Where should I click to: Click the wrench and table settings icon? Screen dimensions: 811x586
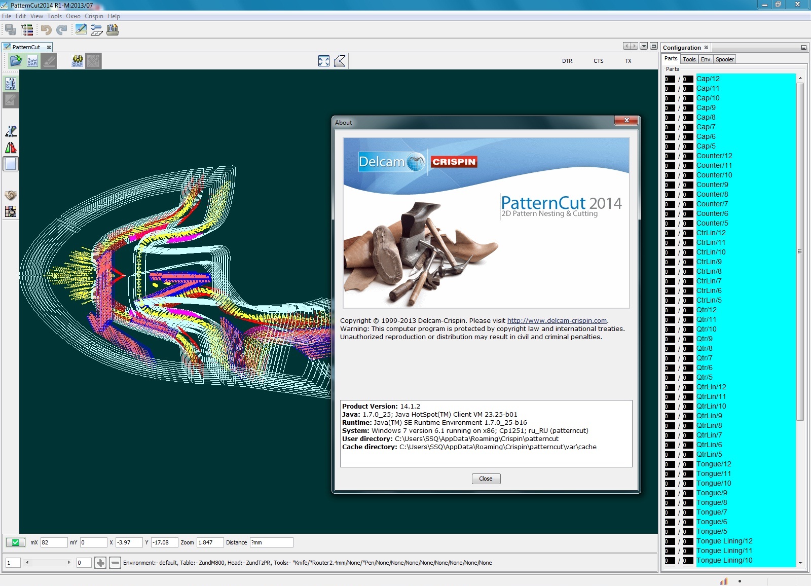96,30
